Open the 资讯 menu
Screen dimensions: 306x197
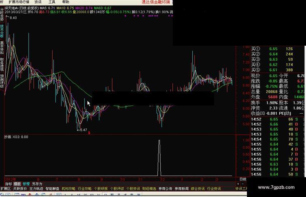tap(38, 2)
